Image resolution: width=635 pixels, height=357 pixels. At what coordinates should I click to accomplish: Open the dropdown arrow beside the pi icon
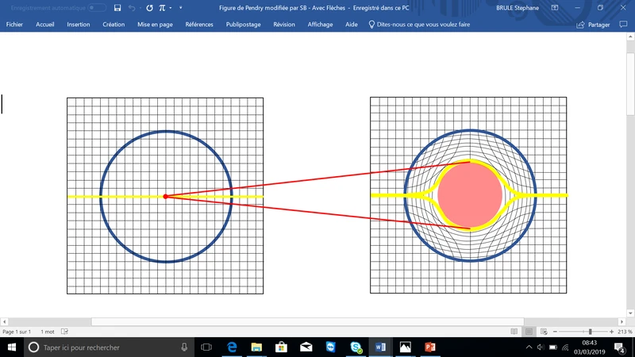[x=170, y=8]
